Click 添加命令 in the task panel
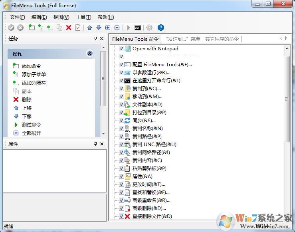Viewport: 295px width, 232px height. (x=32, y=66)
